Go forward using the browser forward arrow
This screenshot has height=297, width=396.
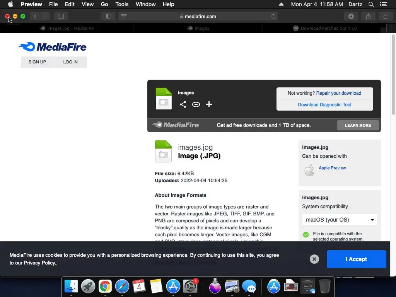[45, 16]
